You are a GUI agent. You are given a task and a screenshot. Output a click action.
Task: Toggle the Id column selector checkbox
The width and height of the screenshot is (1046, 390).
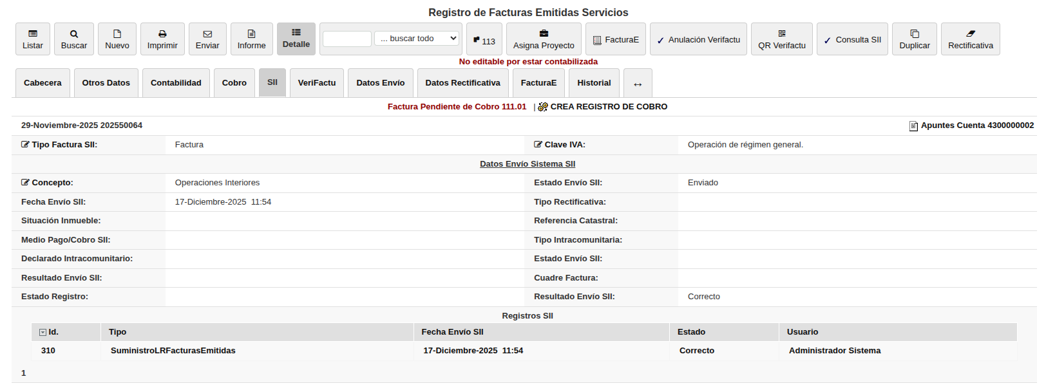click(x=43, y=333)
